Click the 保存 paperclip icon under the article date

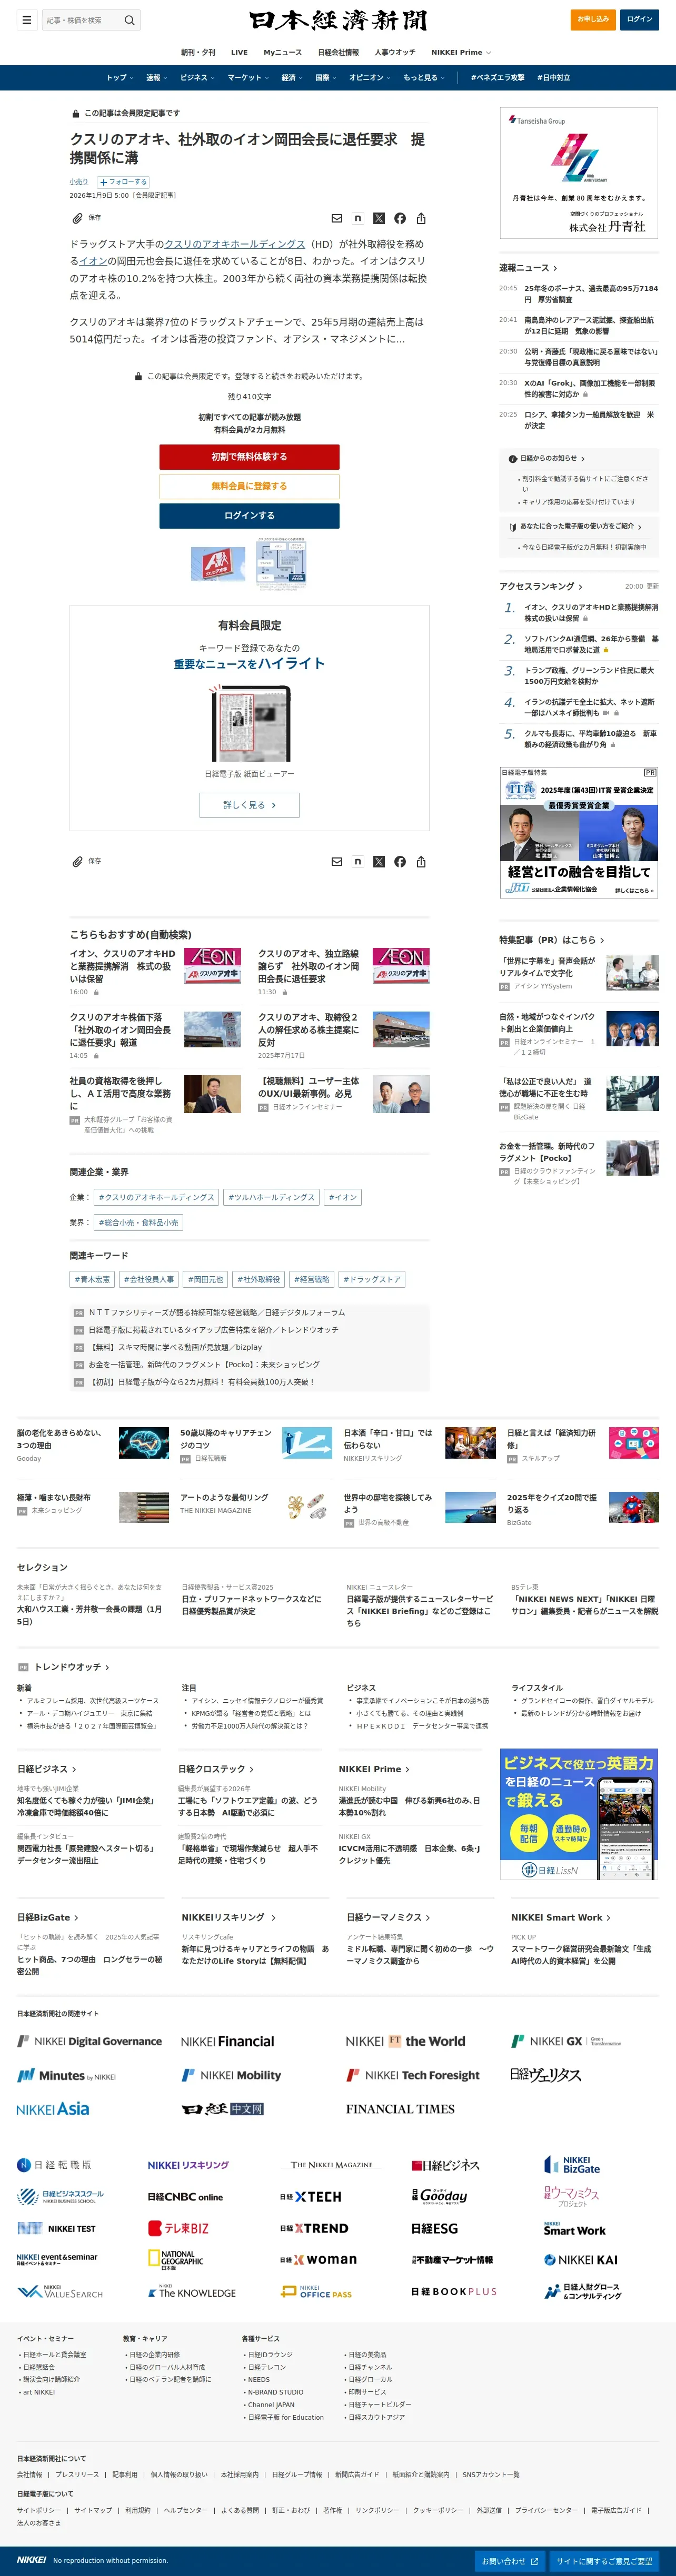[77, 218]
